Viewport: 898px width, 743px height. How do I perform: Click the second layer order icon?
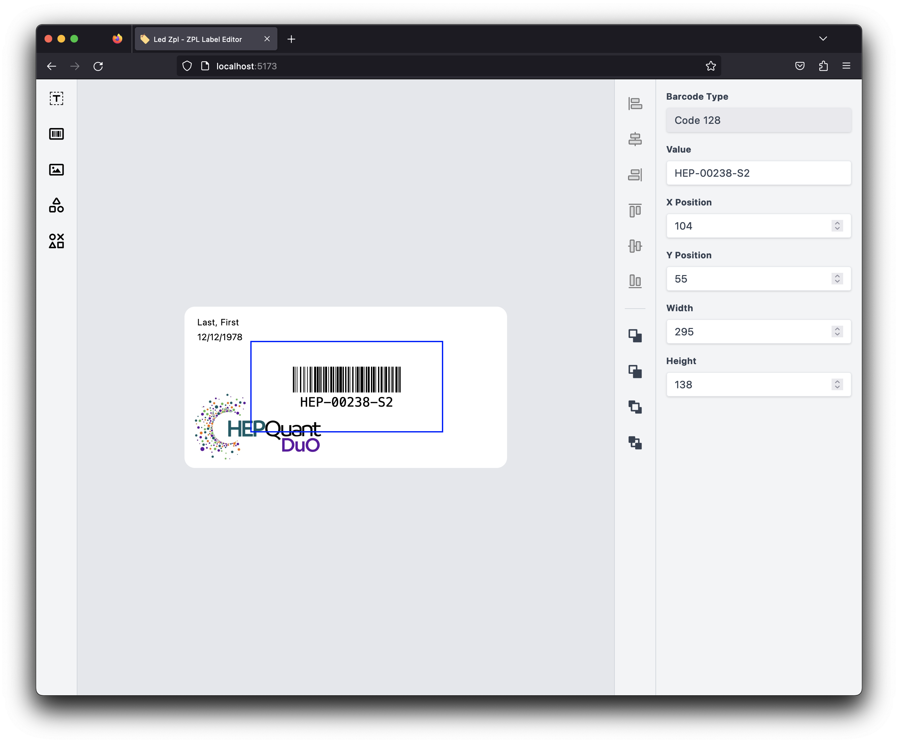[635, 371]
